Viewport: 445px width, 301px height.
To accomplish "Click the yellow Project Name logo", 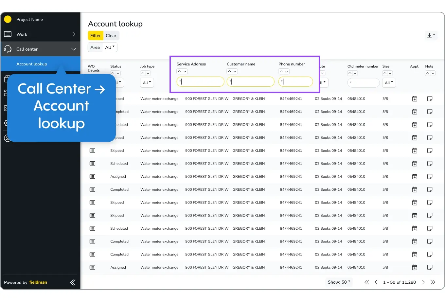I will (x=8, y=19).
